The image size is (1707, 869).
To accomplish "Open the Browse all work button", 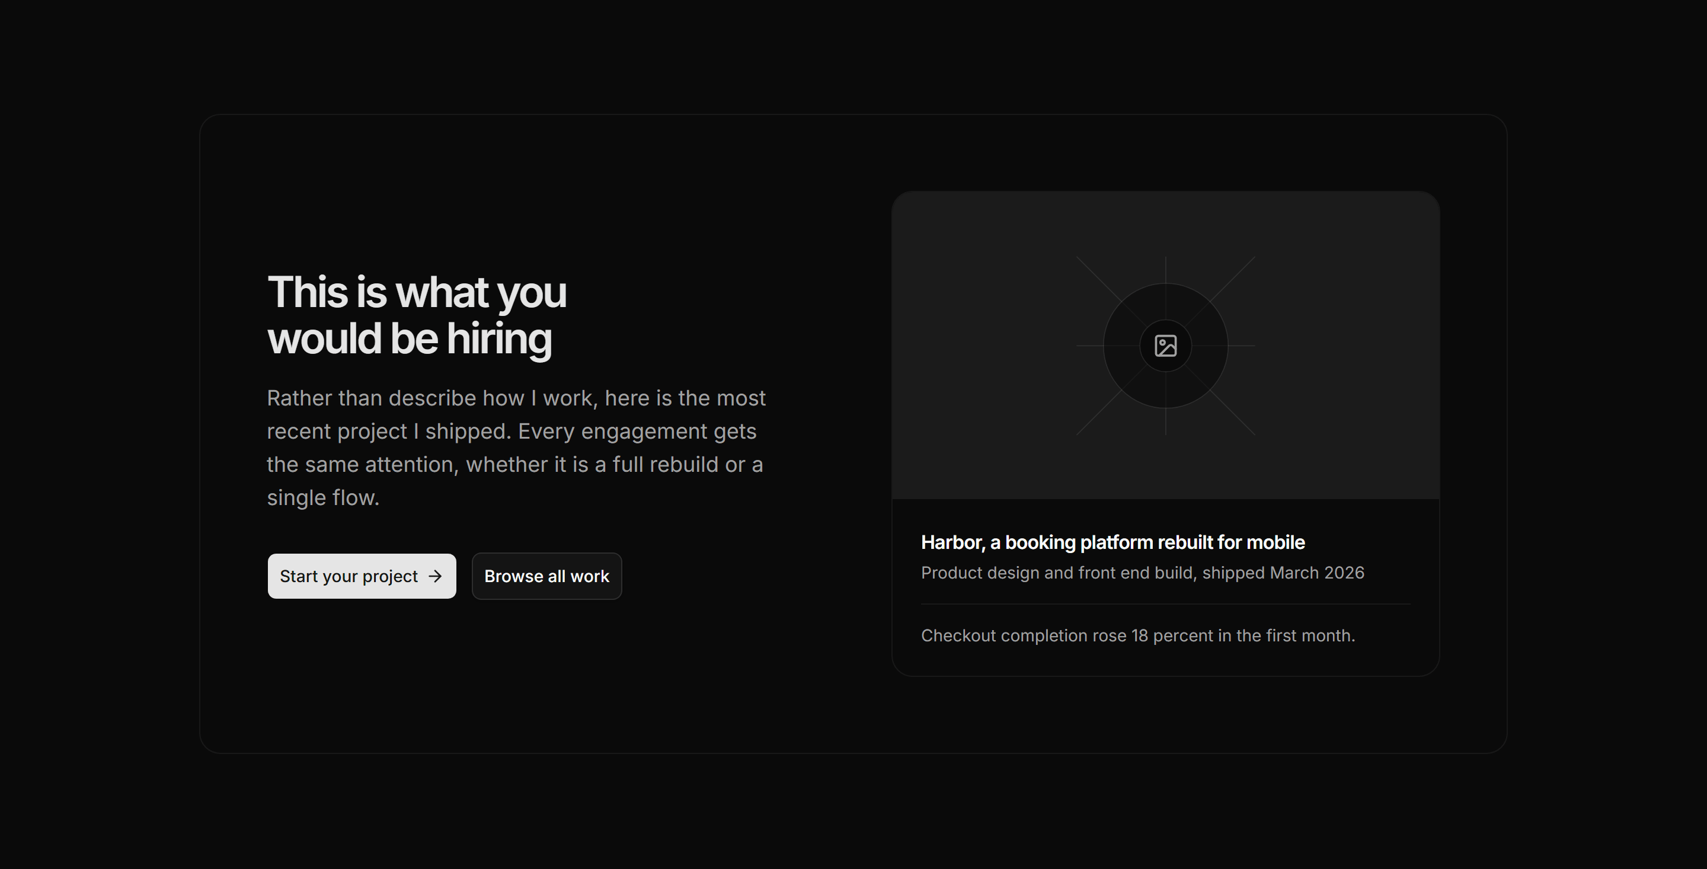I will (x=546, y=576).
